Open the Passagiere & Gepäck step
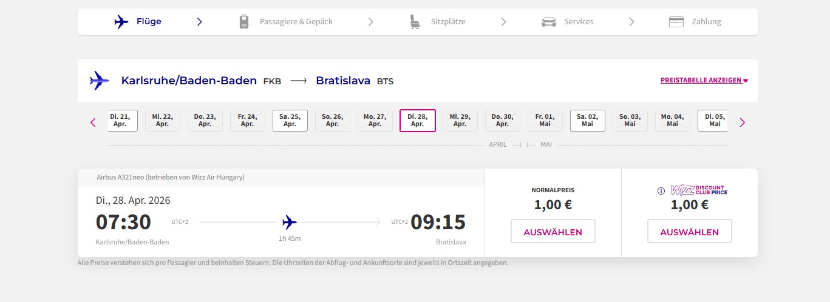The height and width of the screenshot is (302, 830). pyautogui.click(x=296, y=22)
